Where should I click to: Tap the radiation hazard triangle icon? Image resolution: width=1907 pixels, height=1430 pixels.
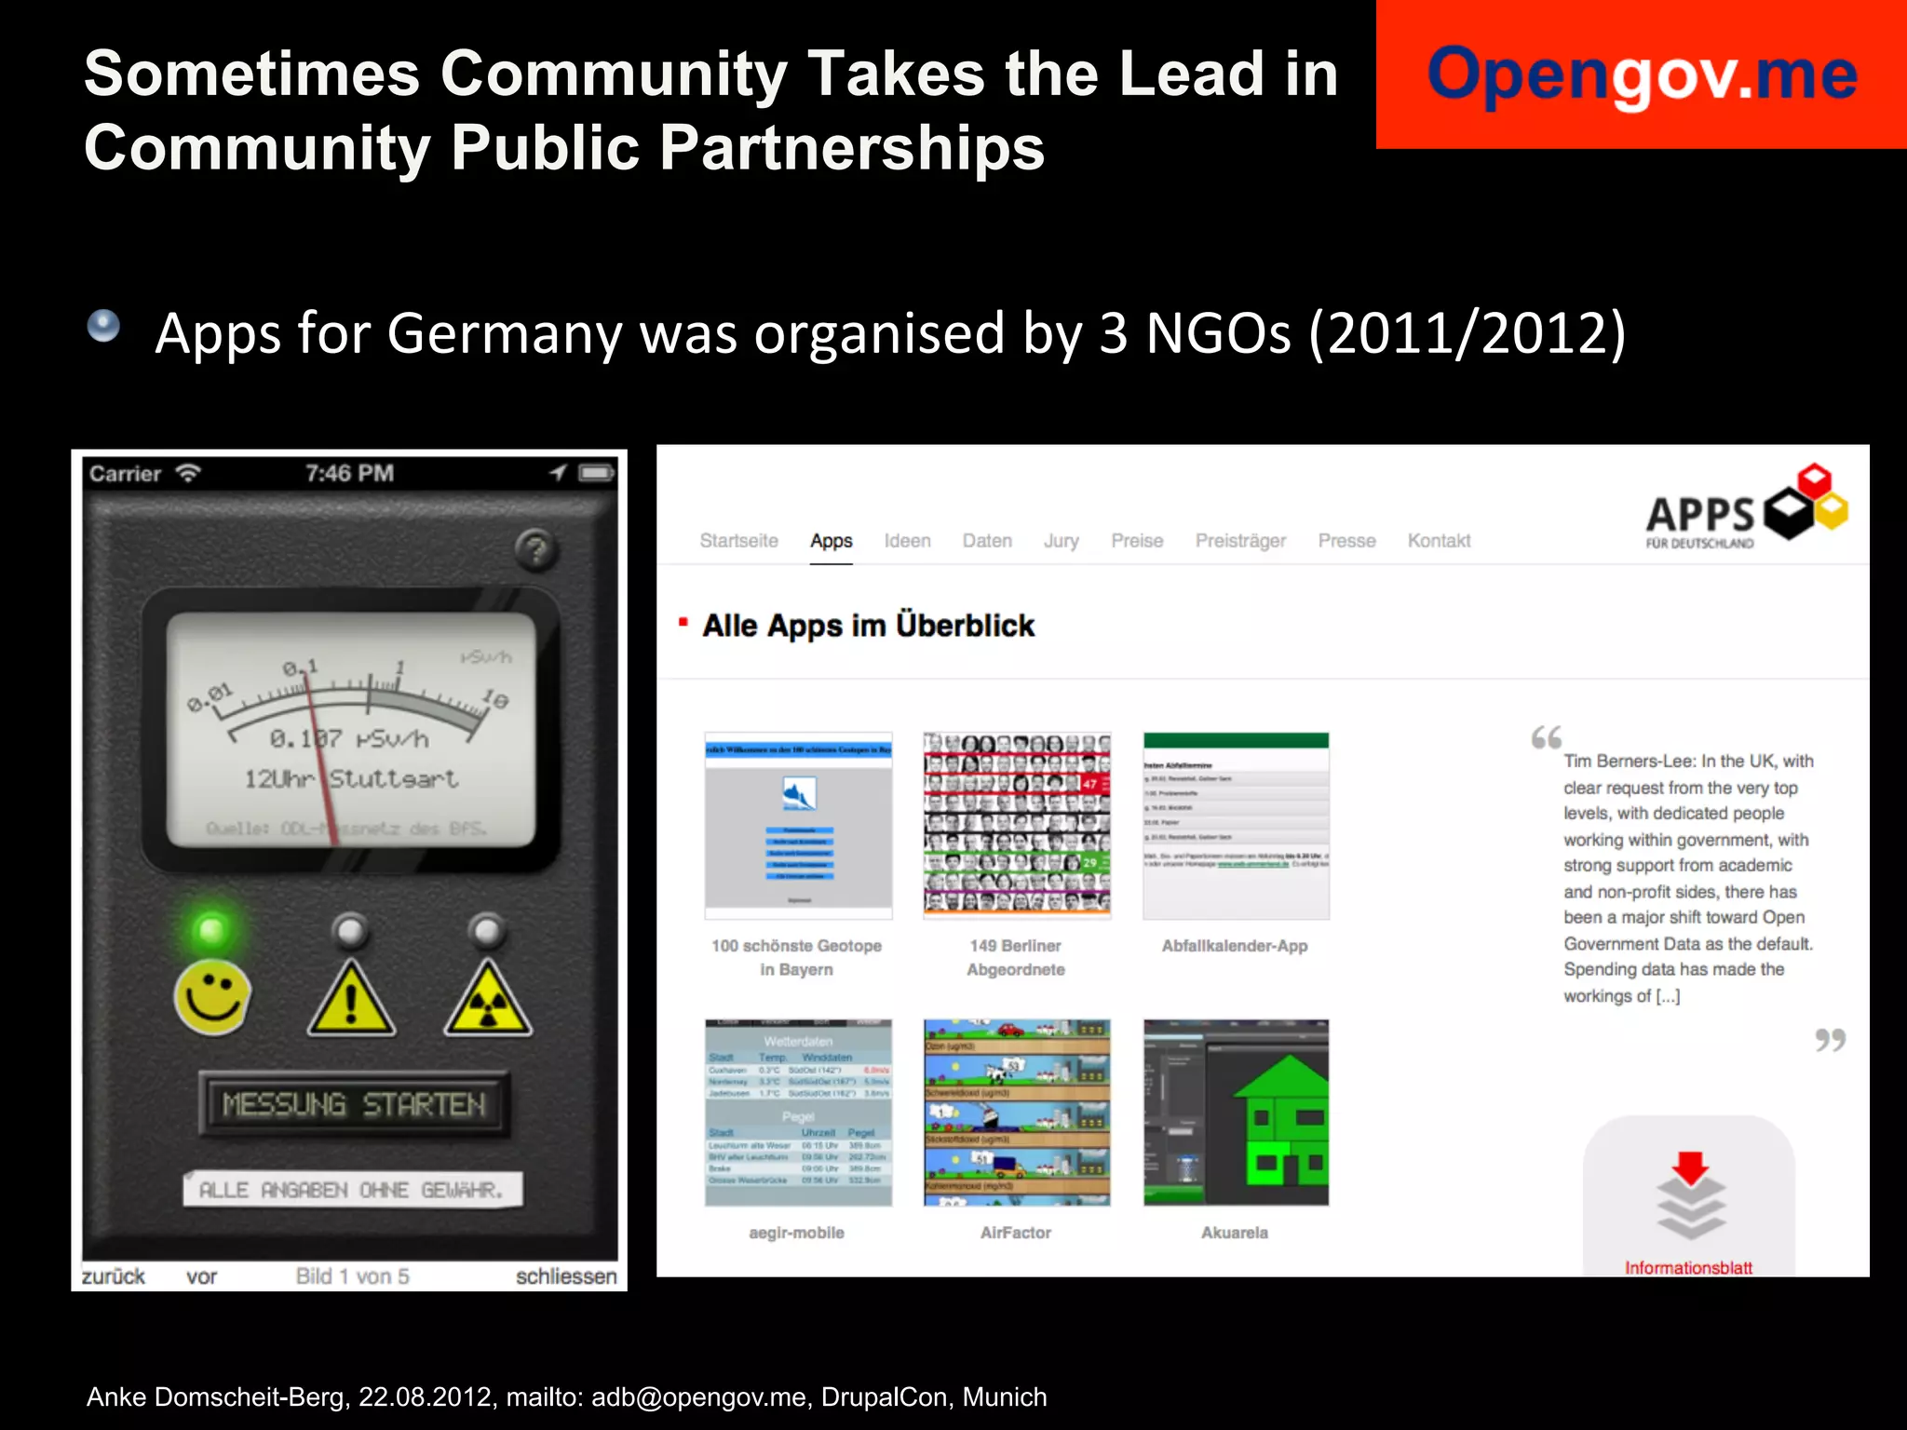[488, 998]
